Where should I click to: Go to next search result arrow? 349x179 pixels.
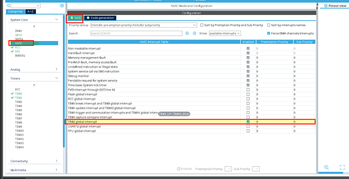click(195, 34)
